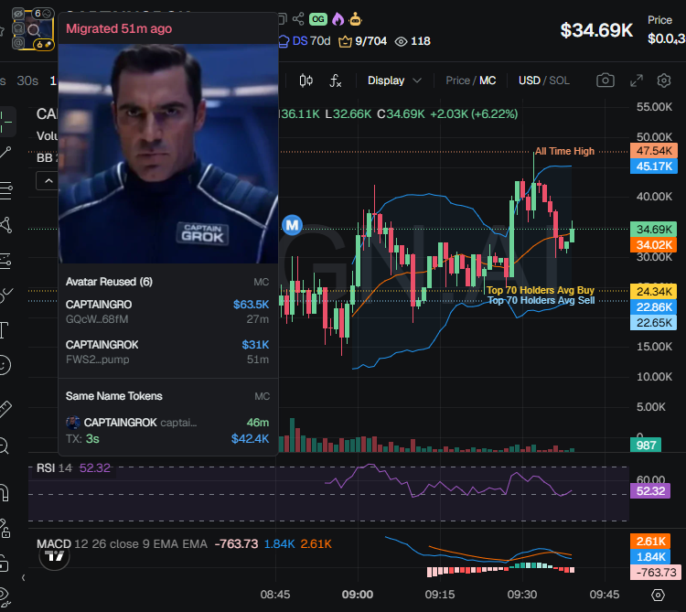Take a chart snapshot with camera icon
686x612 pixels.
point(606,81)
